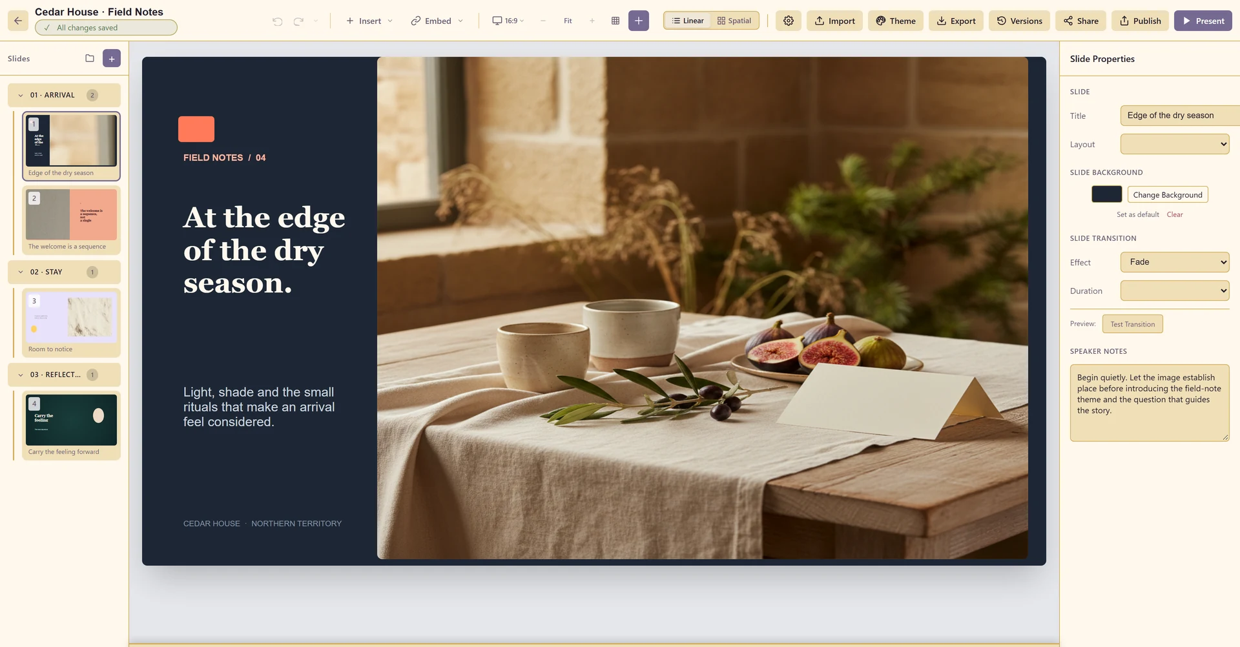Toggle the grid view icon
Screen dimensions: 1240x647
(x=615, y=21)
